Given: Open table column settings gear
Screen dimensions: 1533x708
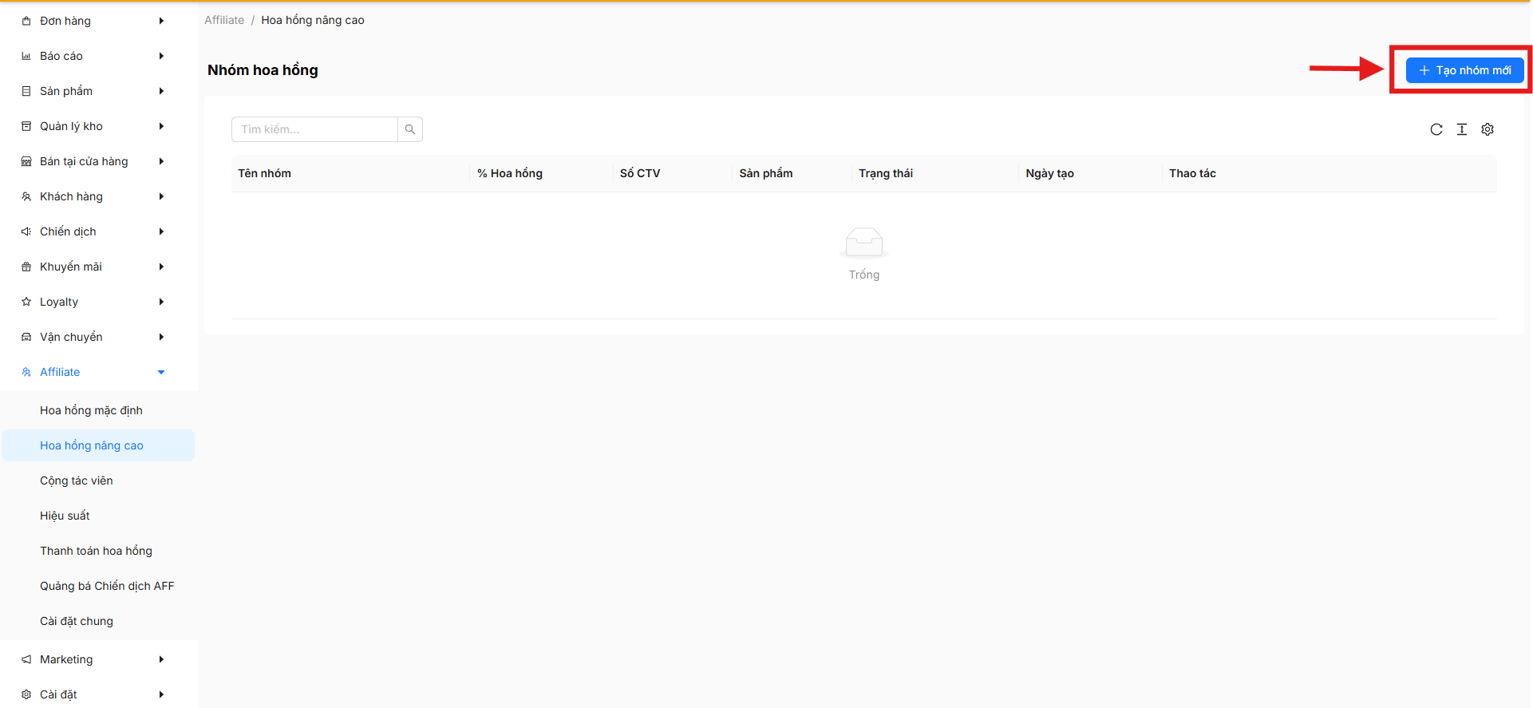Looking at the screenshot, I should pos(1488,129).
